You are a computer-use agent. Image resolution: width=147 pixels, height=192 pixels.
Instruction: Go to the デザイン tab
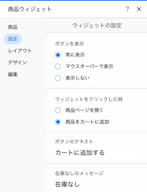[x=18, y=62]
